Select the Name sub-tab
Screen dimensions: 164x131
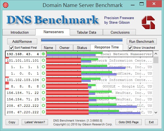tap(49, 48)
